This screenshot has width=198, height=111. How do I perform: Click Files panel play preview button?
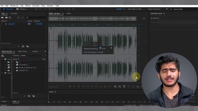19,47
